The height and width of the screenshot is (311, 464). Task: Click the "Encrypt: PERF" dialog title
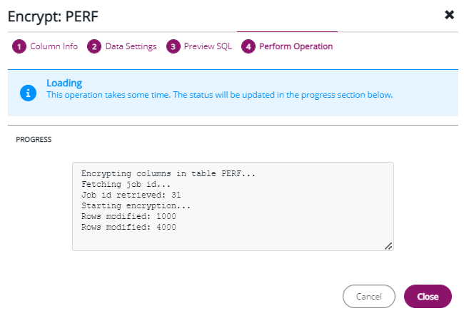tap(52, 14)
